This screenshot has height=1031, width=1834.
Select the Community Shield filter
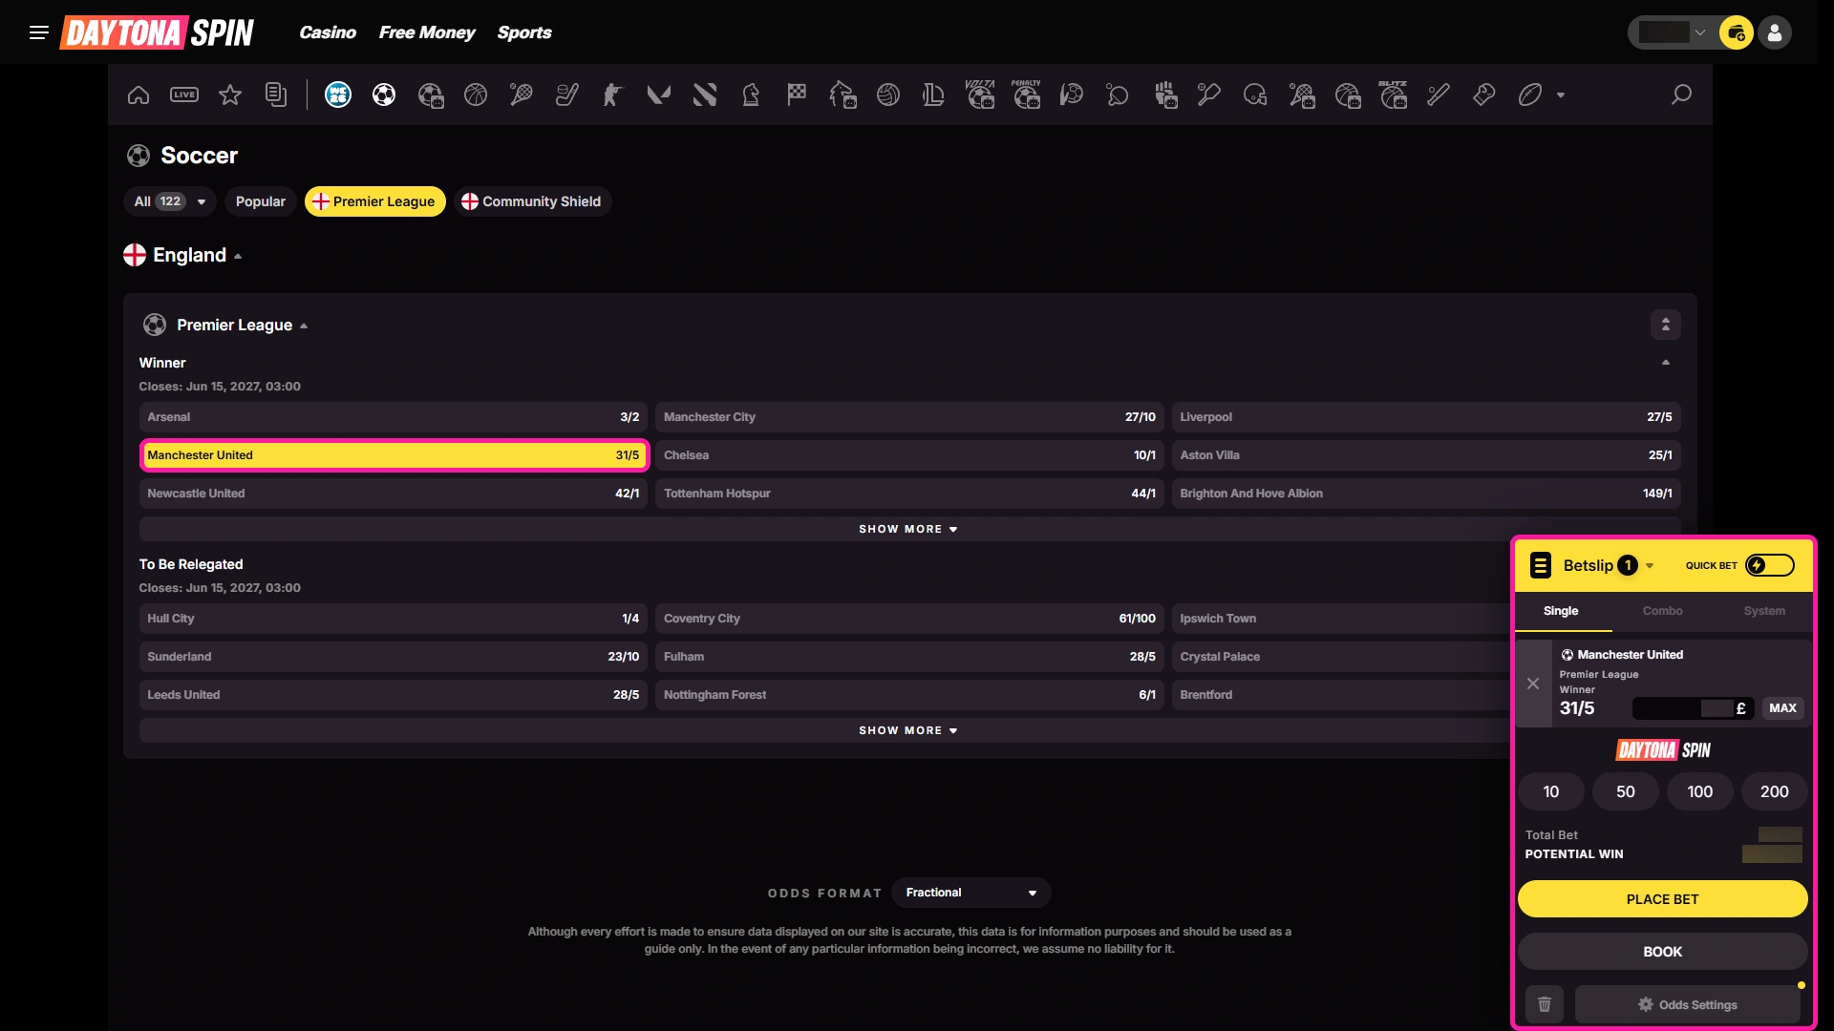point(532,201)
